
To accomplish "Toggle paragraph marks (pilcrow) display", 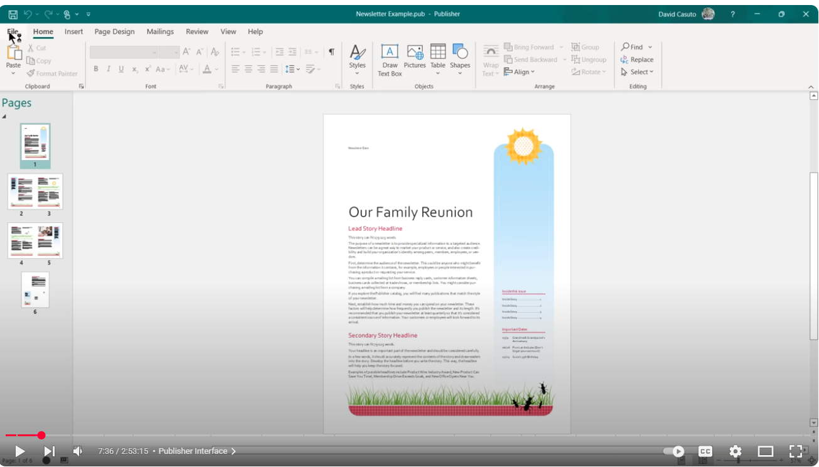I will 331,52.
